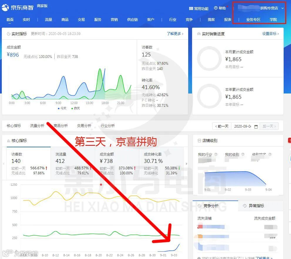Open the 揽客 menu

(x=211, y=19)
